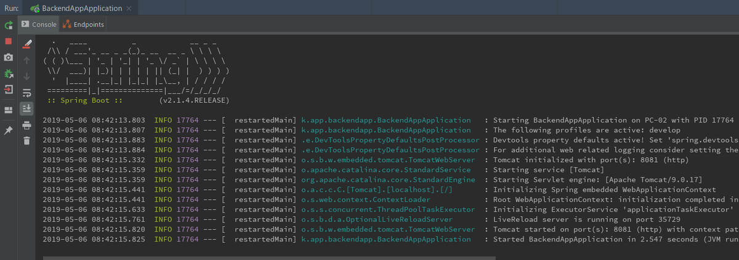The width and height of the screenshot is (739, 260).
Task: Click the pencil icon with red underline
Action: tap(26, 44)
